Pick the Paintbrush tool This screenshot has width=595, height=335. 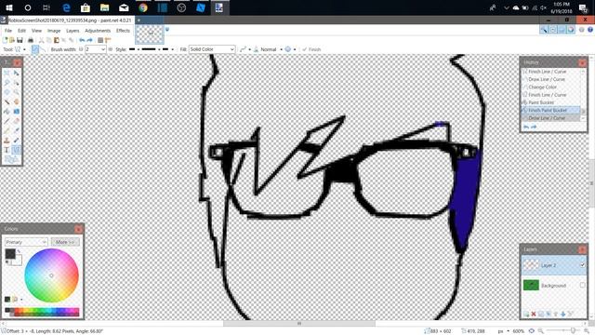[x=7, y=121]
